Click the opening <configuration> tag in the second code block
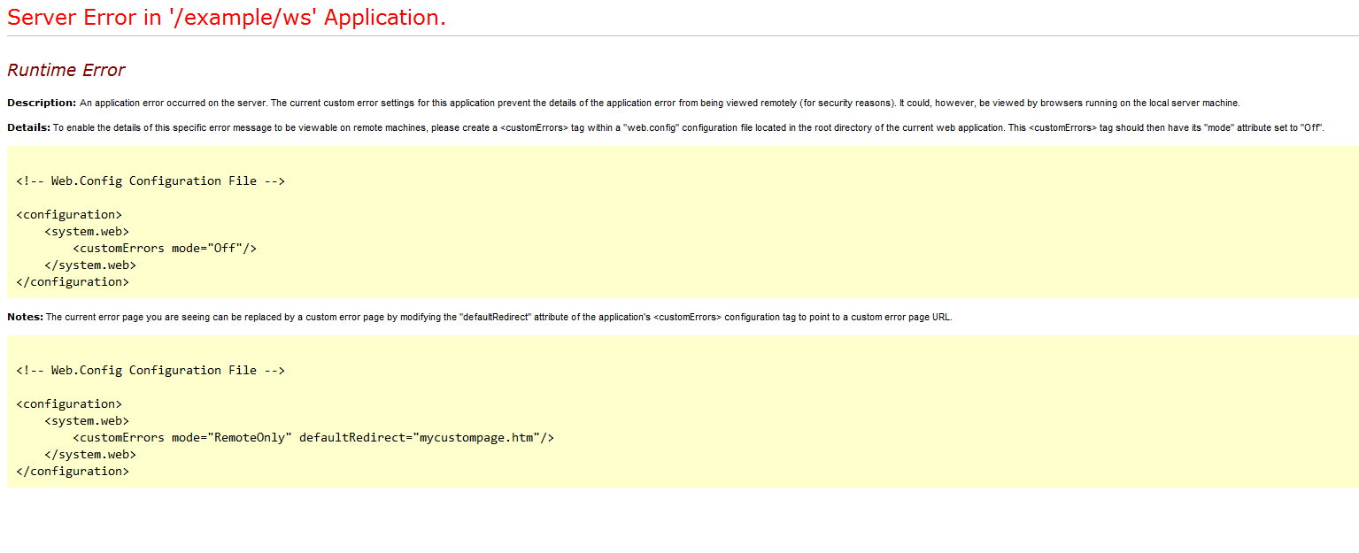Viewport: 1359px width, 553px height. click(69, 403)
